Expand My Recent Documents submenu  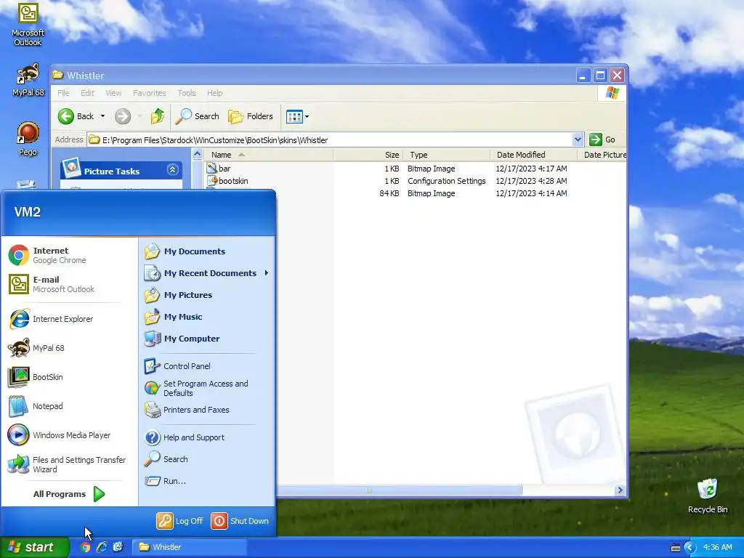point(207,273)
